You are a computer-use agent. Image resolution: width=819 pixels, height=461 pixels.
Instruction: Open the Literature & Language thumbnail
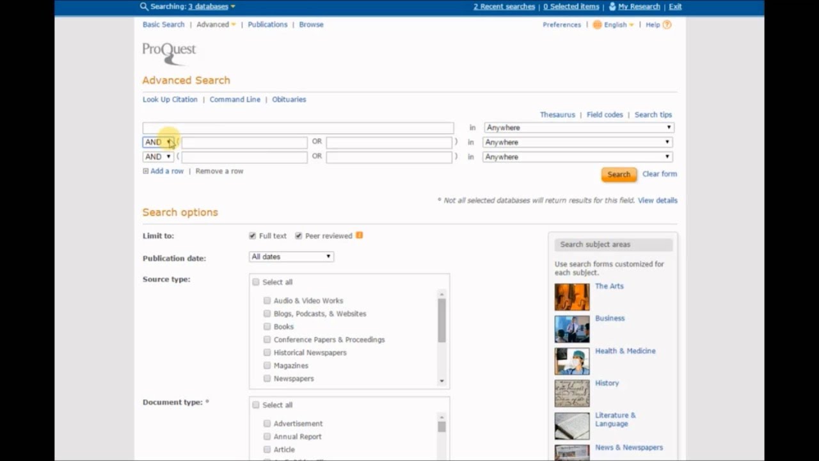tap(572, 426)
